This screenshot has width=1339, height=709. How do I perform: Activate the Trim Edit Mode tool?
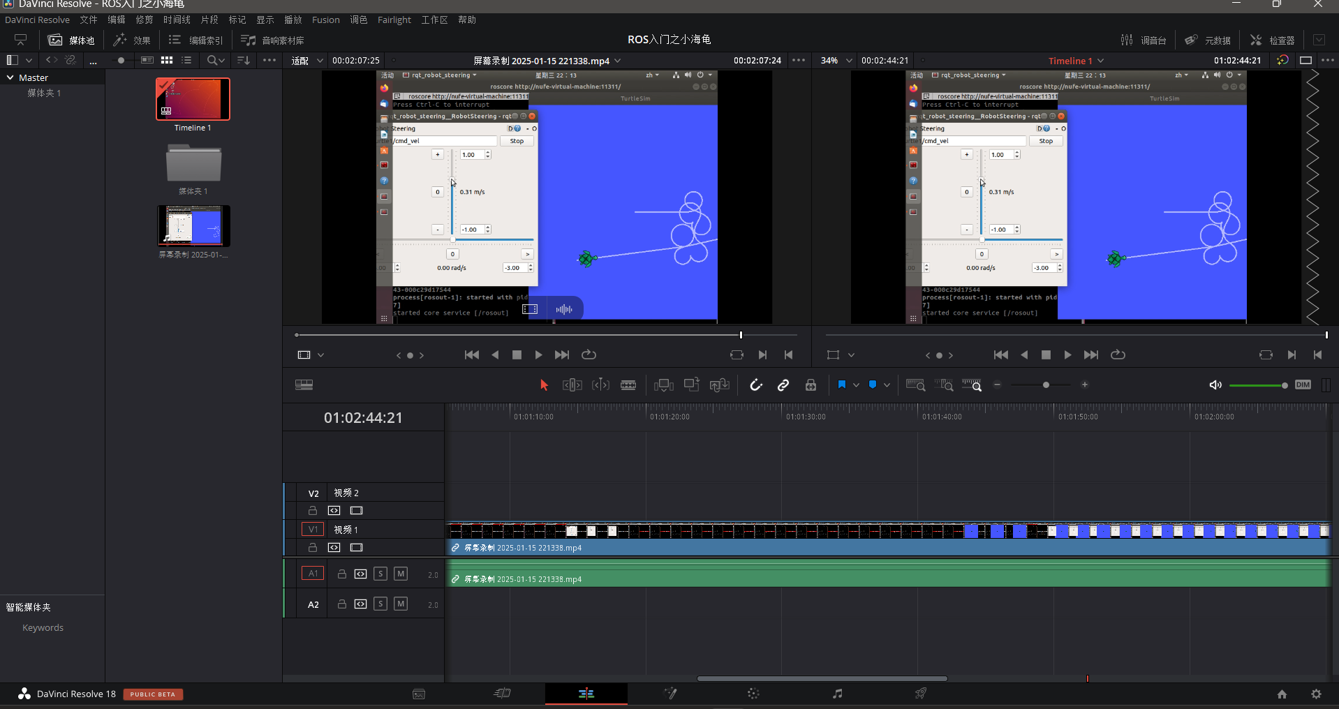coord(572,385)
